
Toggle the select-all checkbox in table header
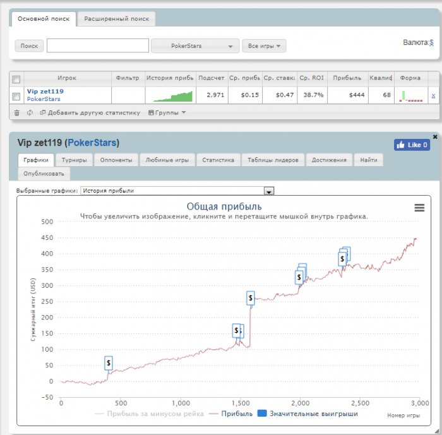point(16,80)
